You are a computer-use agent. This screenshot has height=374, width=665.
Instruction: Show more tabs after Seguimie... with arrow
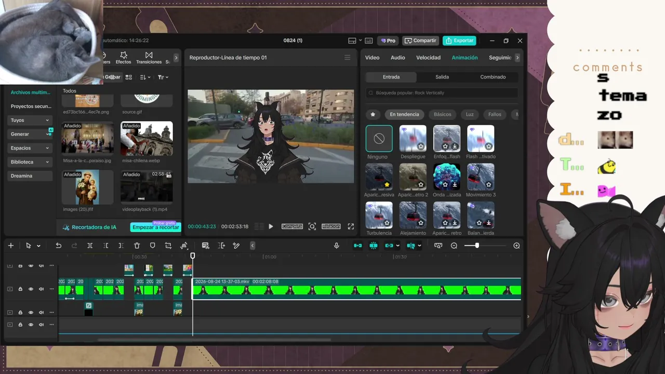coord(517,58)
